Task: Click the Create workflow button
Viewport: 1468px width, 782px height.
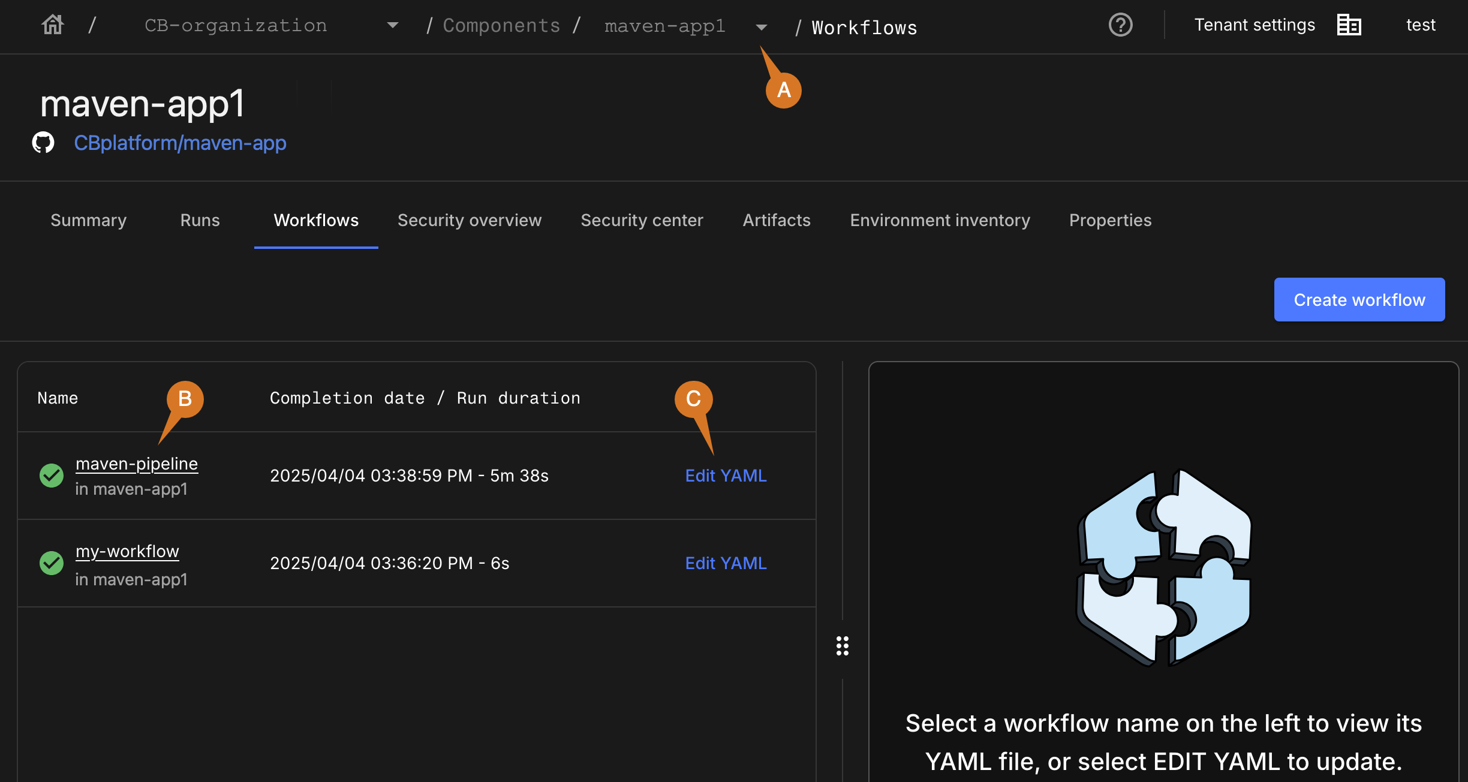Action: [1359, 299]
